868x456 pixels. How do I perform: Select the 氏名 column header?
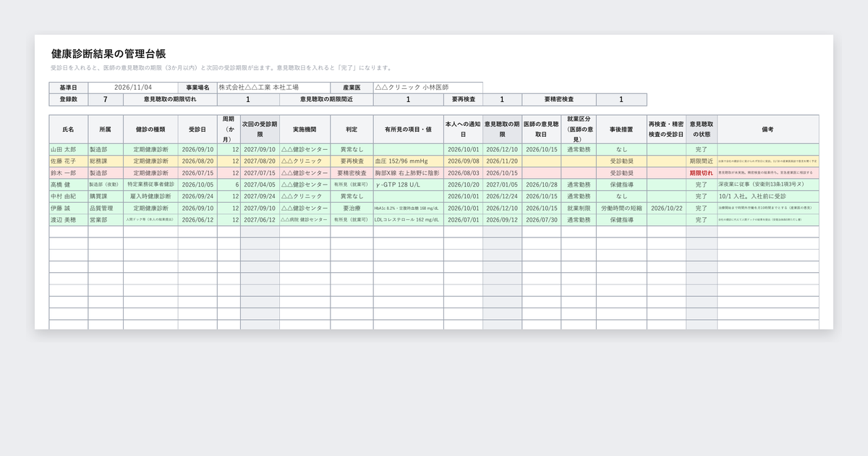tap(69, 130)
